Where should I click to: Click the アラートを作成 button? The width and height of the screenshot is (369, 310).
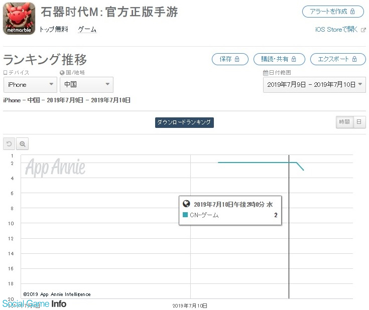[333, 12]
